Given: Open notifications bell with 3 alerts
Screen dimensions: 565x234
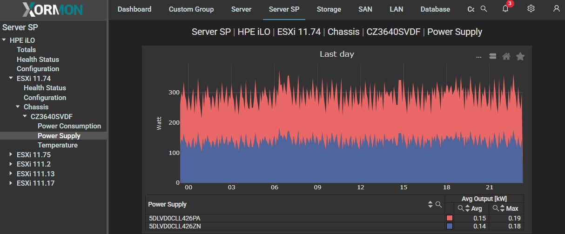Looking at the screenshot, I should (x=506, y=9).
